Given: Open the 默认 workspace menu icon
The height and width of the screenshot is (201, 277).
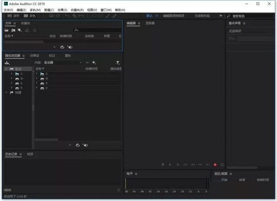Looking at the screenshot, I should tap(157, 16).
